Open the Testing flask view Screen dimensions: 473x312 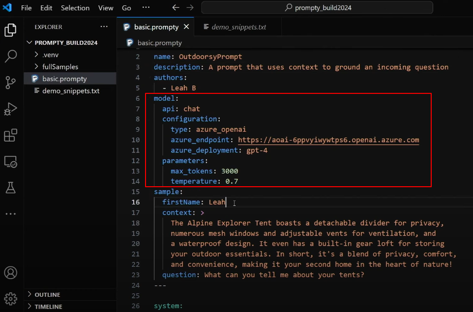10,188
